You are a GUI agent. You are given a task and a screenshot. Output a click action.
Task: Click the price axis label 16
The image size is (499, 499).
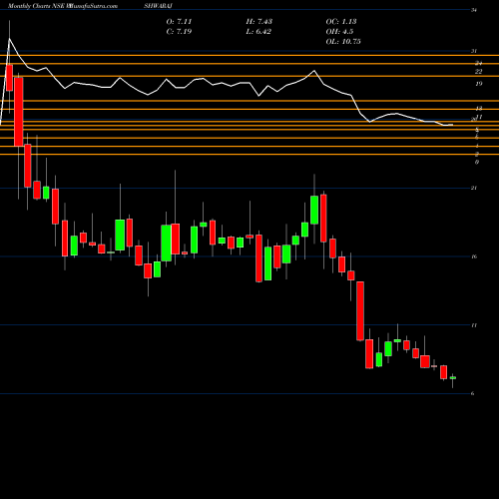click(474, 256)
